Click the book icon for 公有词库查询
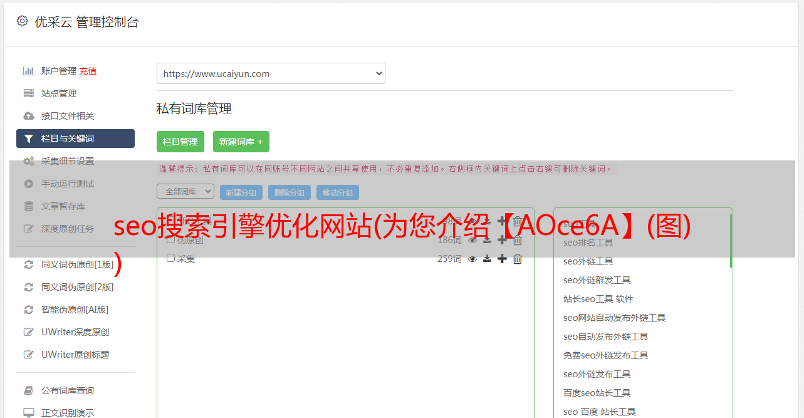This screenshot has width=804, height=418. click(x=29, y=390)
